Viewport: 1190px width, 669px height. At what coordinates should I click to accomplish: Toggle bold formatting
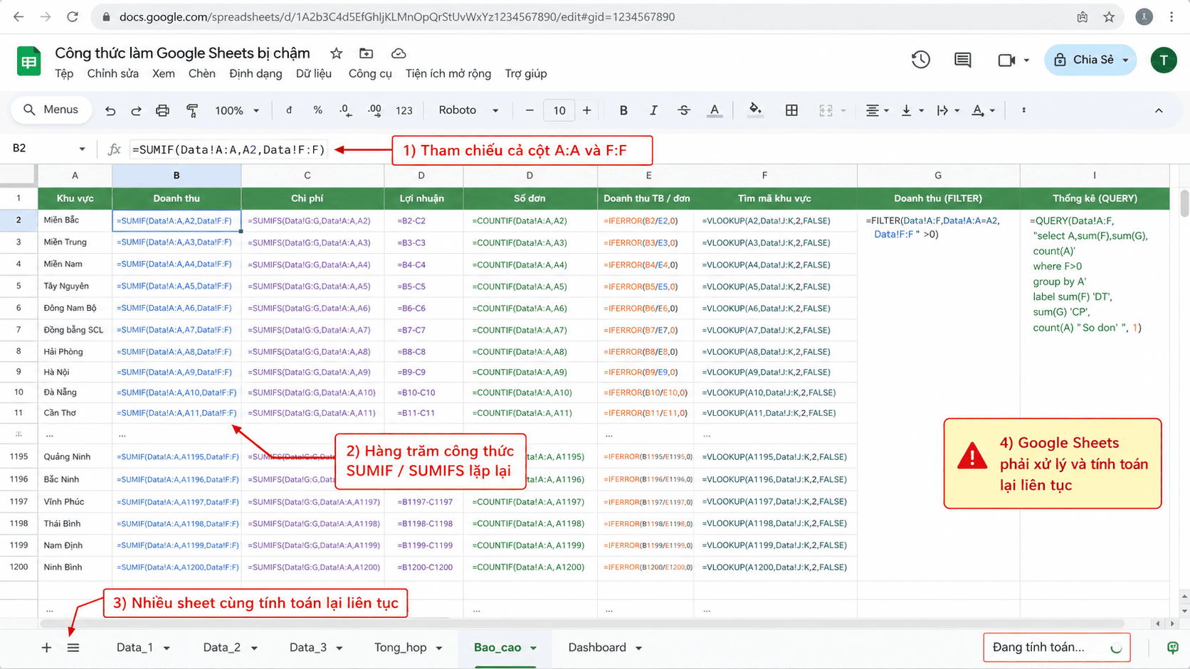click(x=623, y=110)
